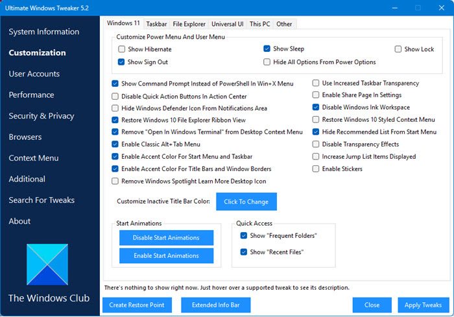Check Enable Share Page In Settings
Viewport: 454px width, 317px height.
(x=316, y=95)
